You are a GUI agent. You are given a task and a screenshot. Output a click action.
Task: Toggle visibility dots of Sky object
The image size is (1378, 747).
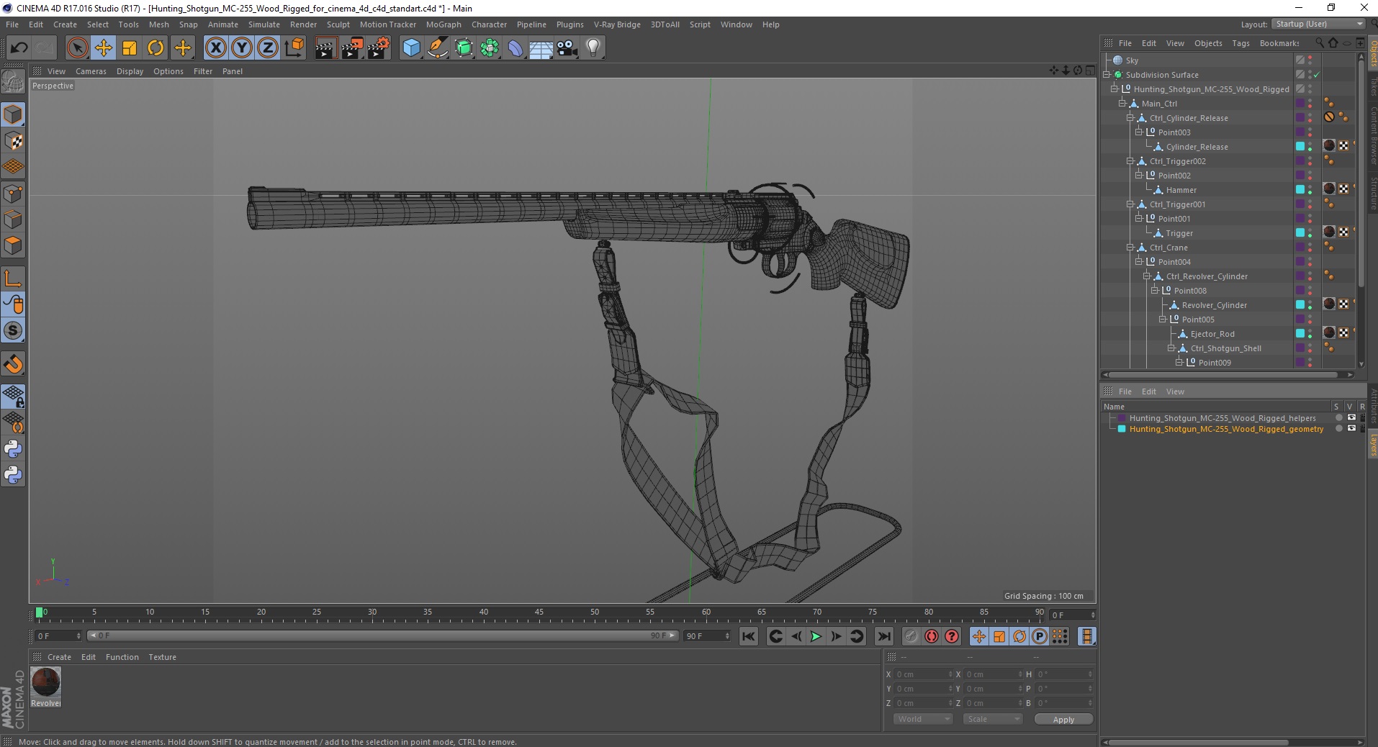(x=1310, y=60)
